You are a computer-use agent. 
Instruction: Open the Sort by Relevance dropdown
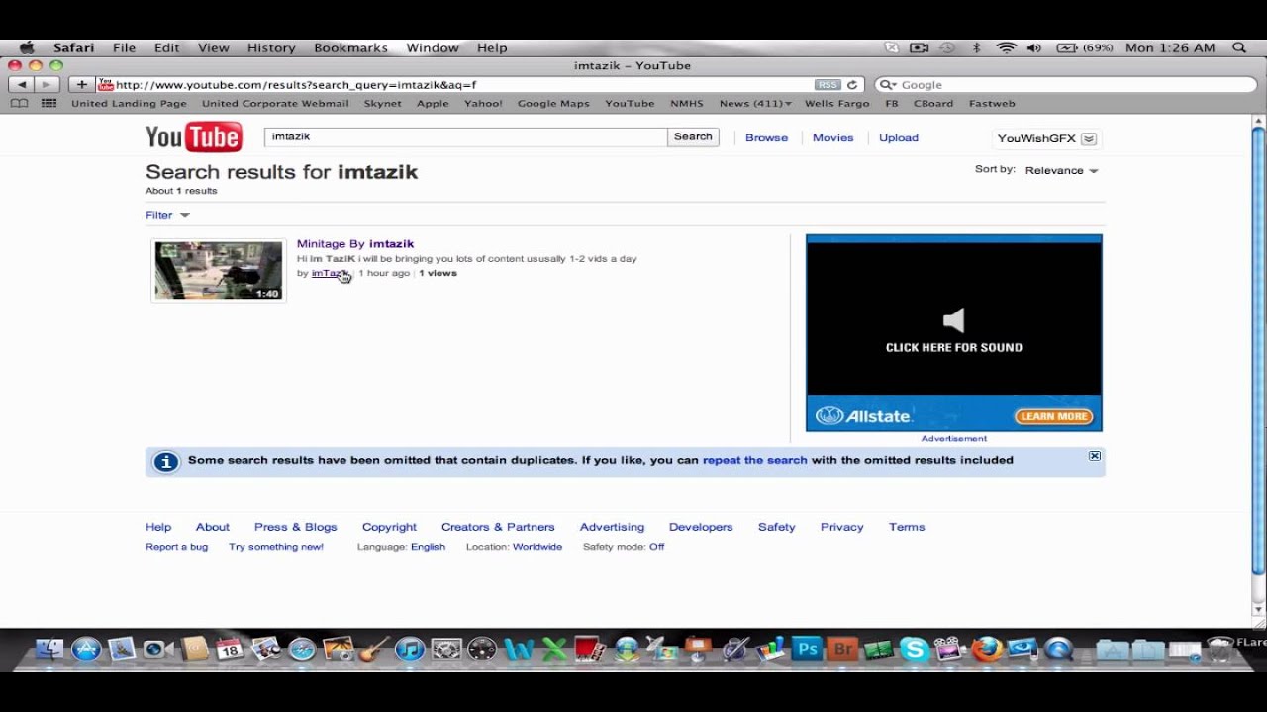pyautogui.click(x=1061, y=171)
